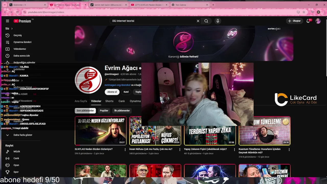Open the 3I/ATLAS video thumbnail
The height and width of the screenshot is (184, 327).
(100, 131)
